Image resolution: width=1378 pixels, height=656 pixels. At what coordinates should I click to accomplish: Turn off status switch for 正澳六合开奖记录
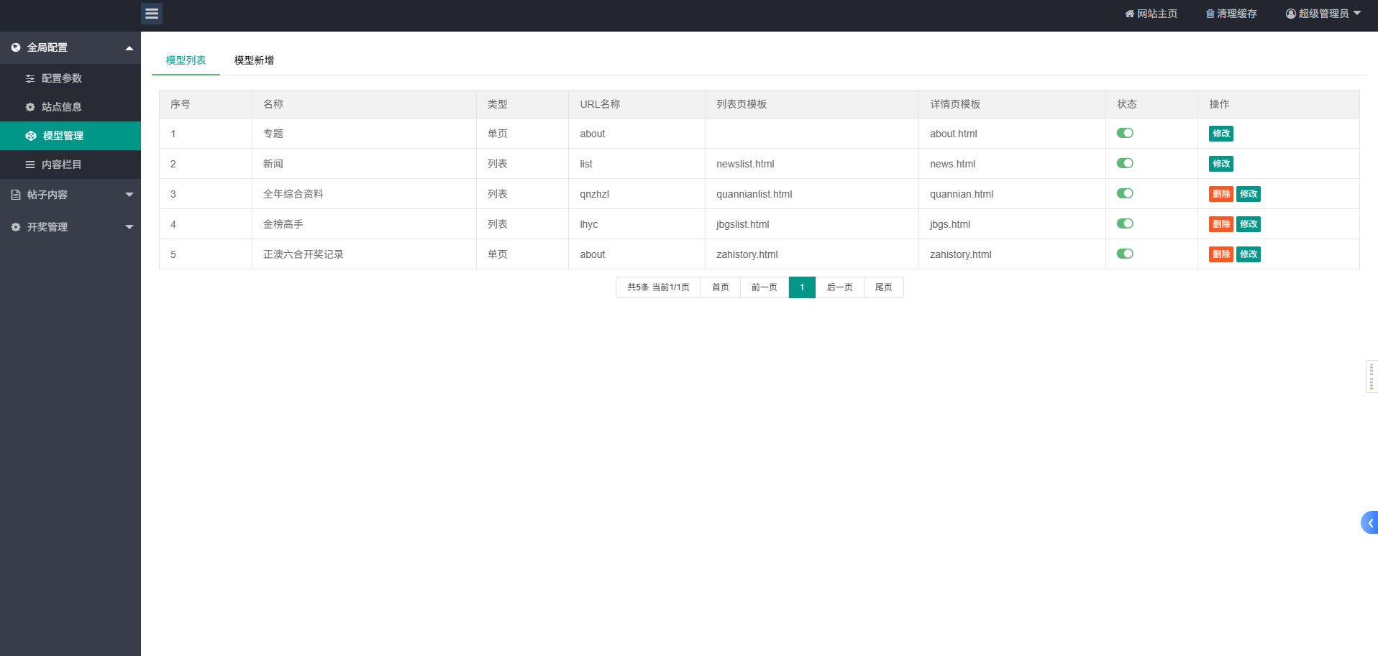tap(1125, 254)
